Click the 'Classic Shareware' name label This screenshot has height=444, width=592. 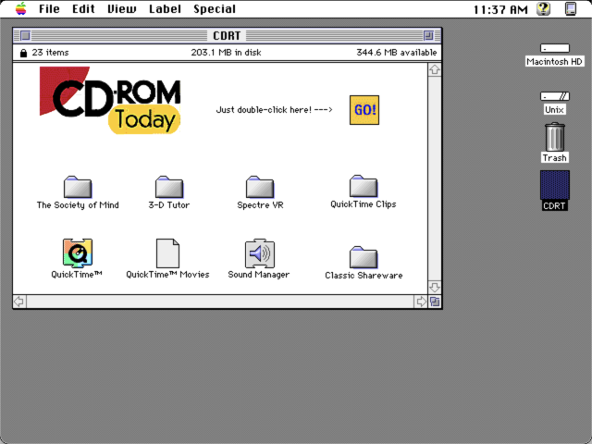[x=364, y=276]
